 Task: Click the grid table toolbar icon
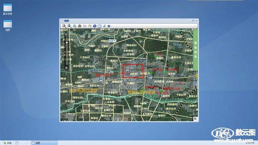pyautogui.click(x=99, y=26)
